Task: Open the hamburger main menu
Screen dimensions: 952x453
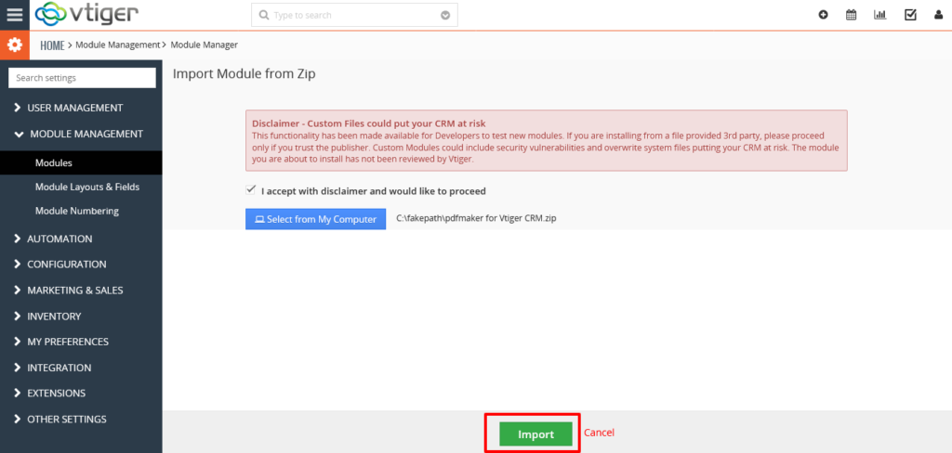Action: click(x=15, y=15)
